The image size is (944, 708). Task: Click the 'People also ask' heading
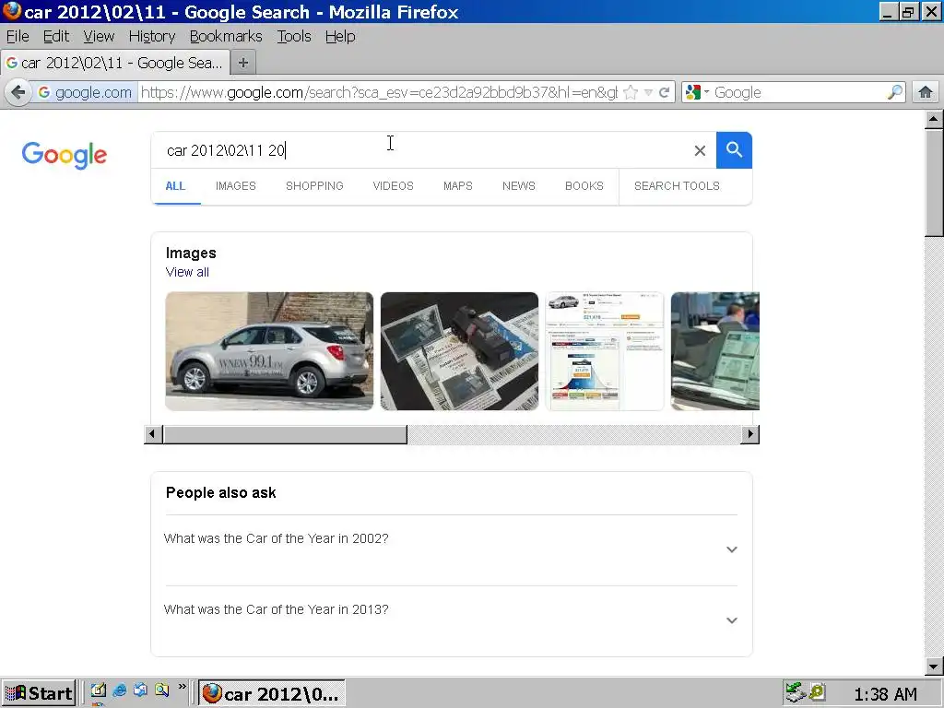pyautogui.click(x=221, y=492)
